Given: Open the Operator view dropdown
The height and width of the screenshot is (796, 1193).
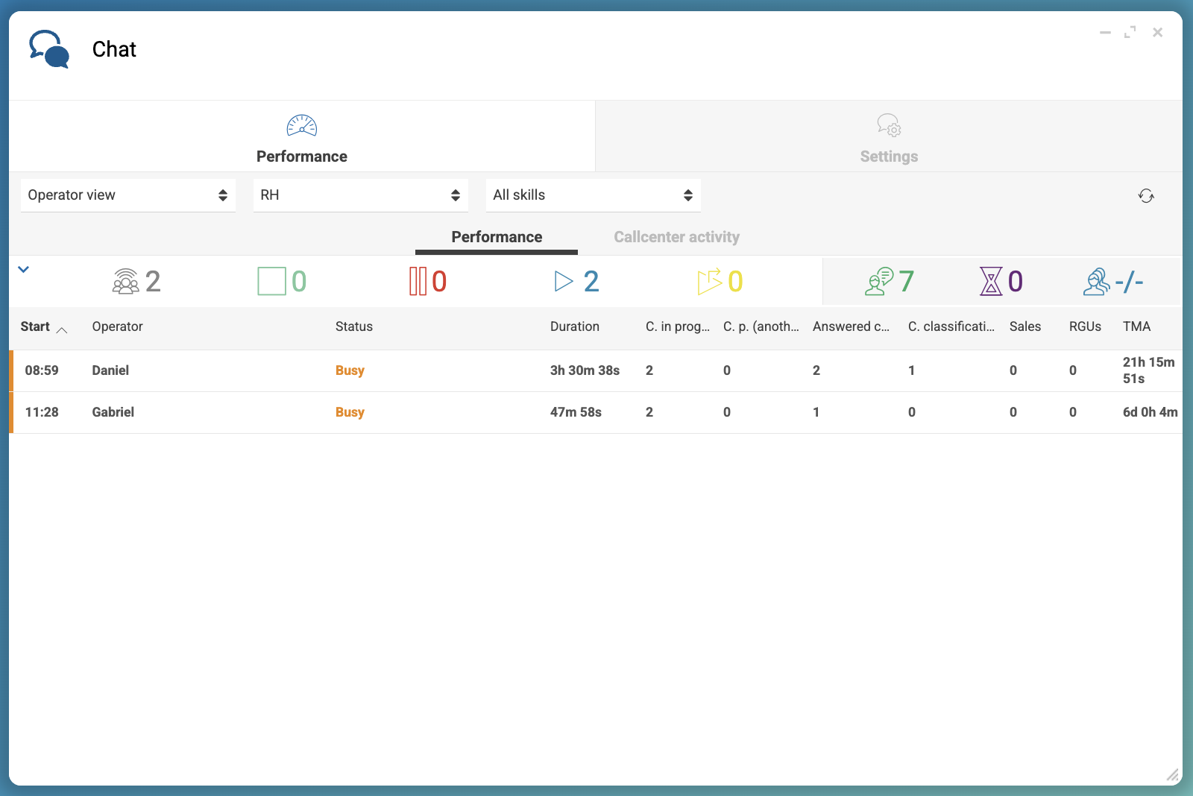Looking at the screenshot, I should [x=128, y=195].
